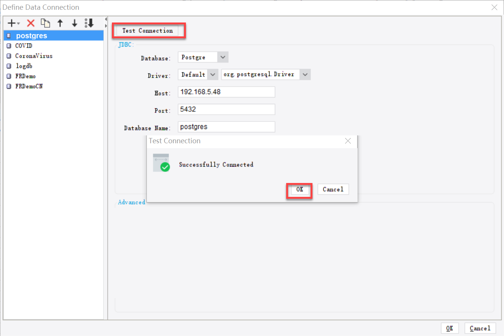Open the Database type dropdown showing Postgre
Screen dimensions: 504x336
pos(222,57)
